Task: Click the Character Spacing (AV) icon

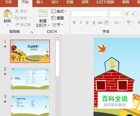Action: click(x=107, y=23)
